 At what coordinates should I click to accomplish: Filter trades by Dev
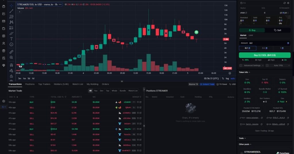tap(101, 91)
